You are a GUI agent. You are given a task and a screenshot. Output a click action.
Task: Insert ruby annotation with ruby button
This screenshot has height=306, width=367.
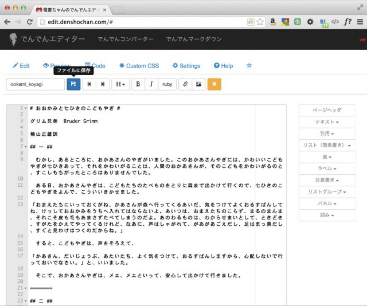[x=167, y=84]
